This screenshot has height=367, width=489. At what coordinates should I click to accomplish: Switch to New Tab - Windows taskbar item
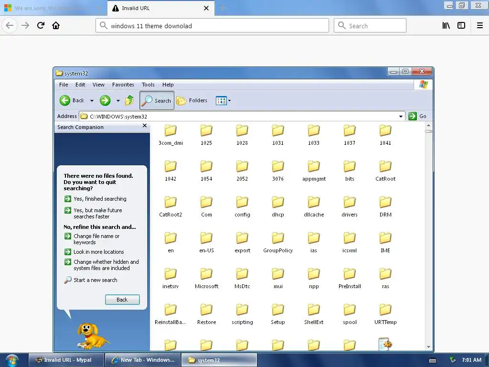click(x=143, y=360)
